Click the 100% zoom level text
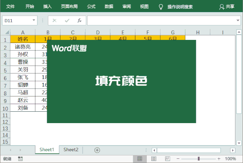Screen dimensions: 243x163 point(230,159)
